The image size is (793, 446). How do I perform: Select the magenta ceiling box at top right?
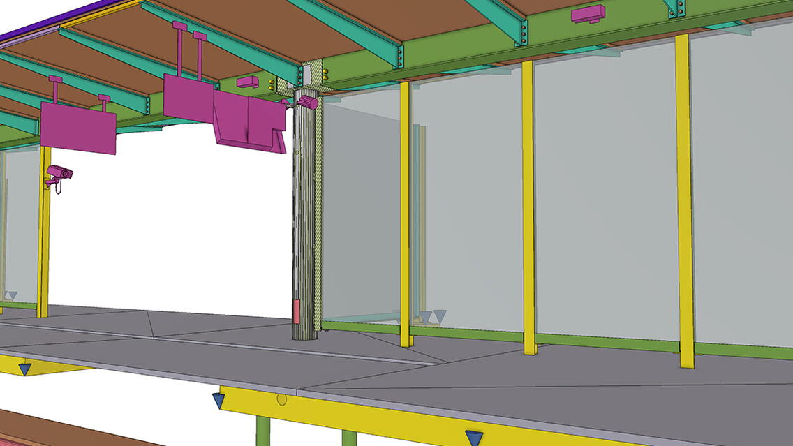[588, 13]
